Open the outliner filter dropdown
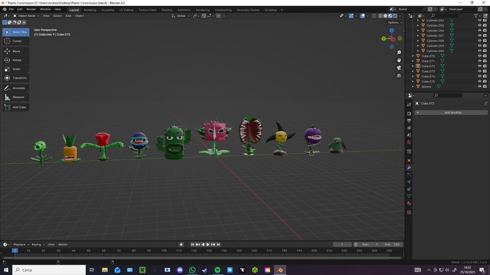The height and width of the screenshot is (275, 490). (477, 16)
